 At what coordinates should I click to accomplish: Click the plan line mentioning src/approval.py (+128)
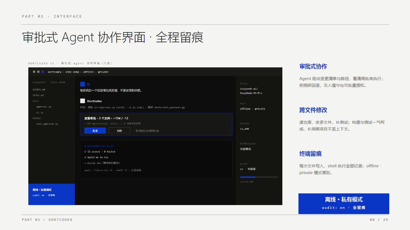click(133, 107)
